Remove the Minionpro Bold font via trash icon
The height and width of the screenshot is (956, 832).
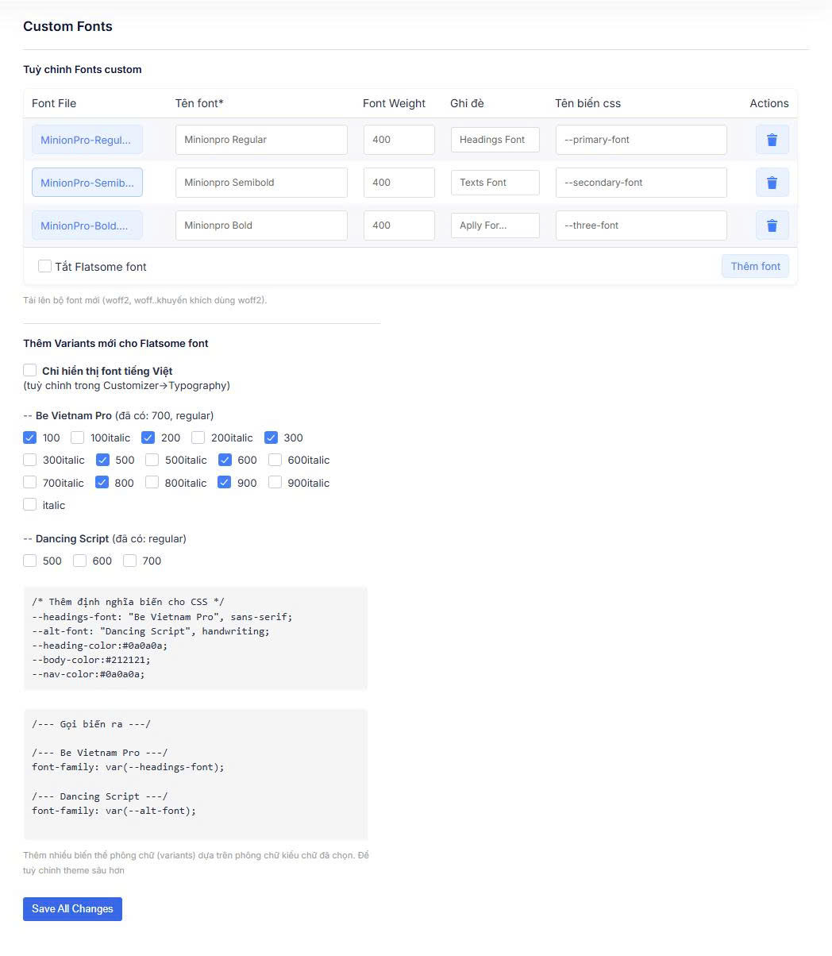coord(772,226)
